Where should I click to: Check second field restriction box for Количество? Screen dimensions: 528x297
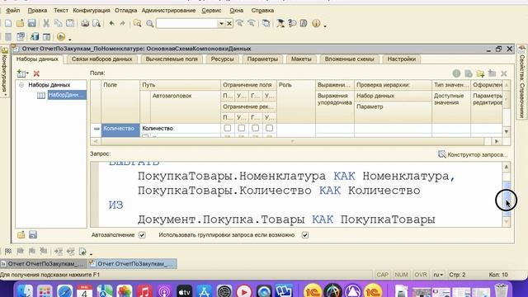(242, 128)
